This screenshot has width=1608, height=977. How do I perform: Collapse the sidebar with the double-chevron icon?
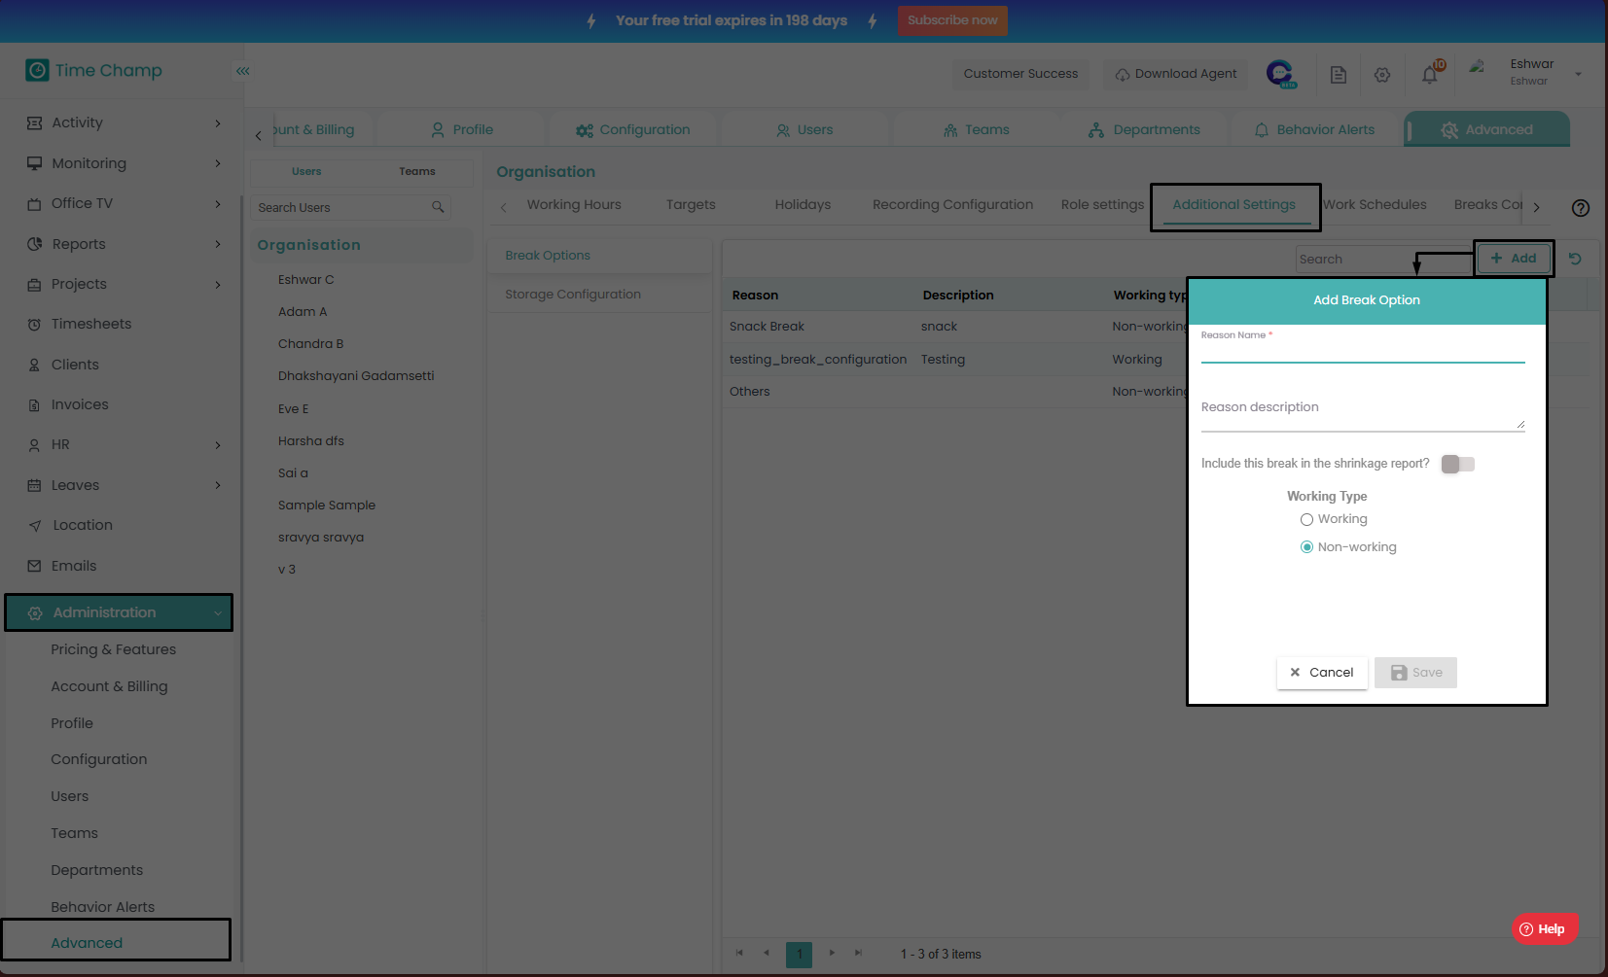(242, 71)
